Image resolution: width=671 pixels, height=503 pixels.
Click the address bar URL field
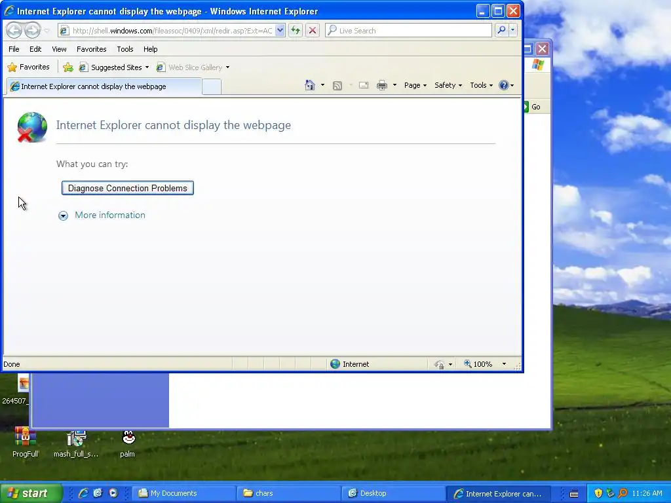point(172,30)
